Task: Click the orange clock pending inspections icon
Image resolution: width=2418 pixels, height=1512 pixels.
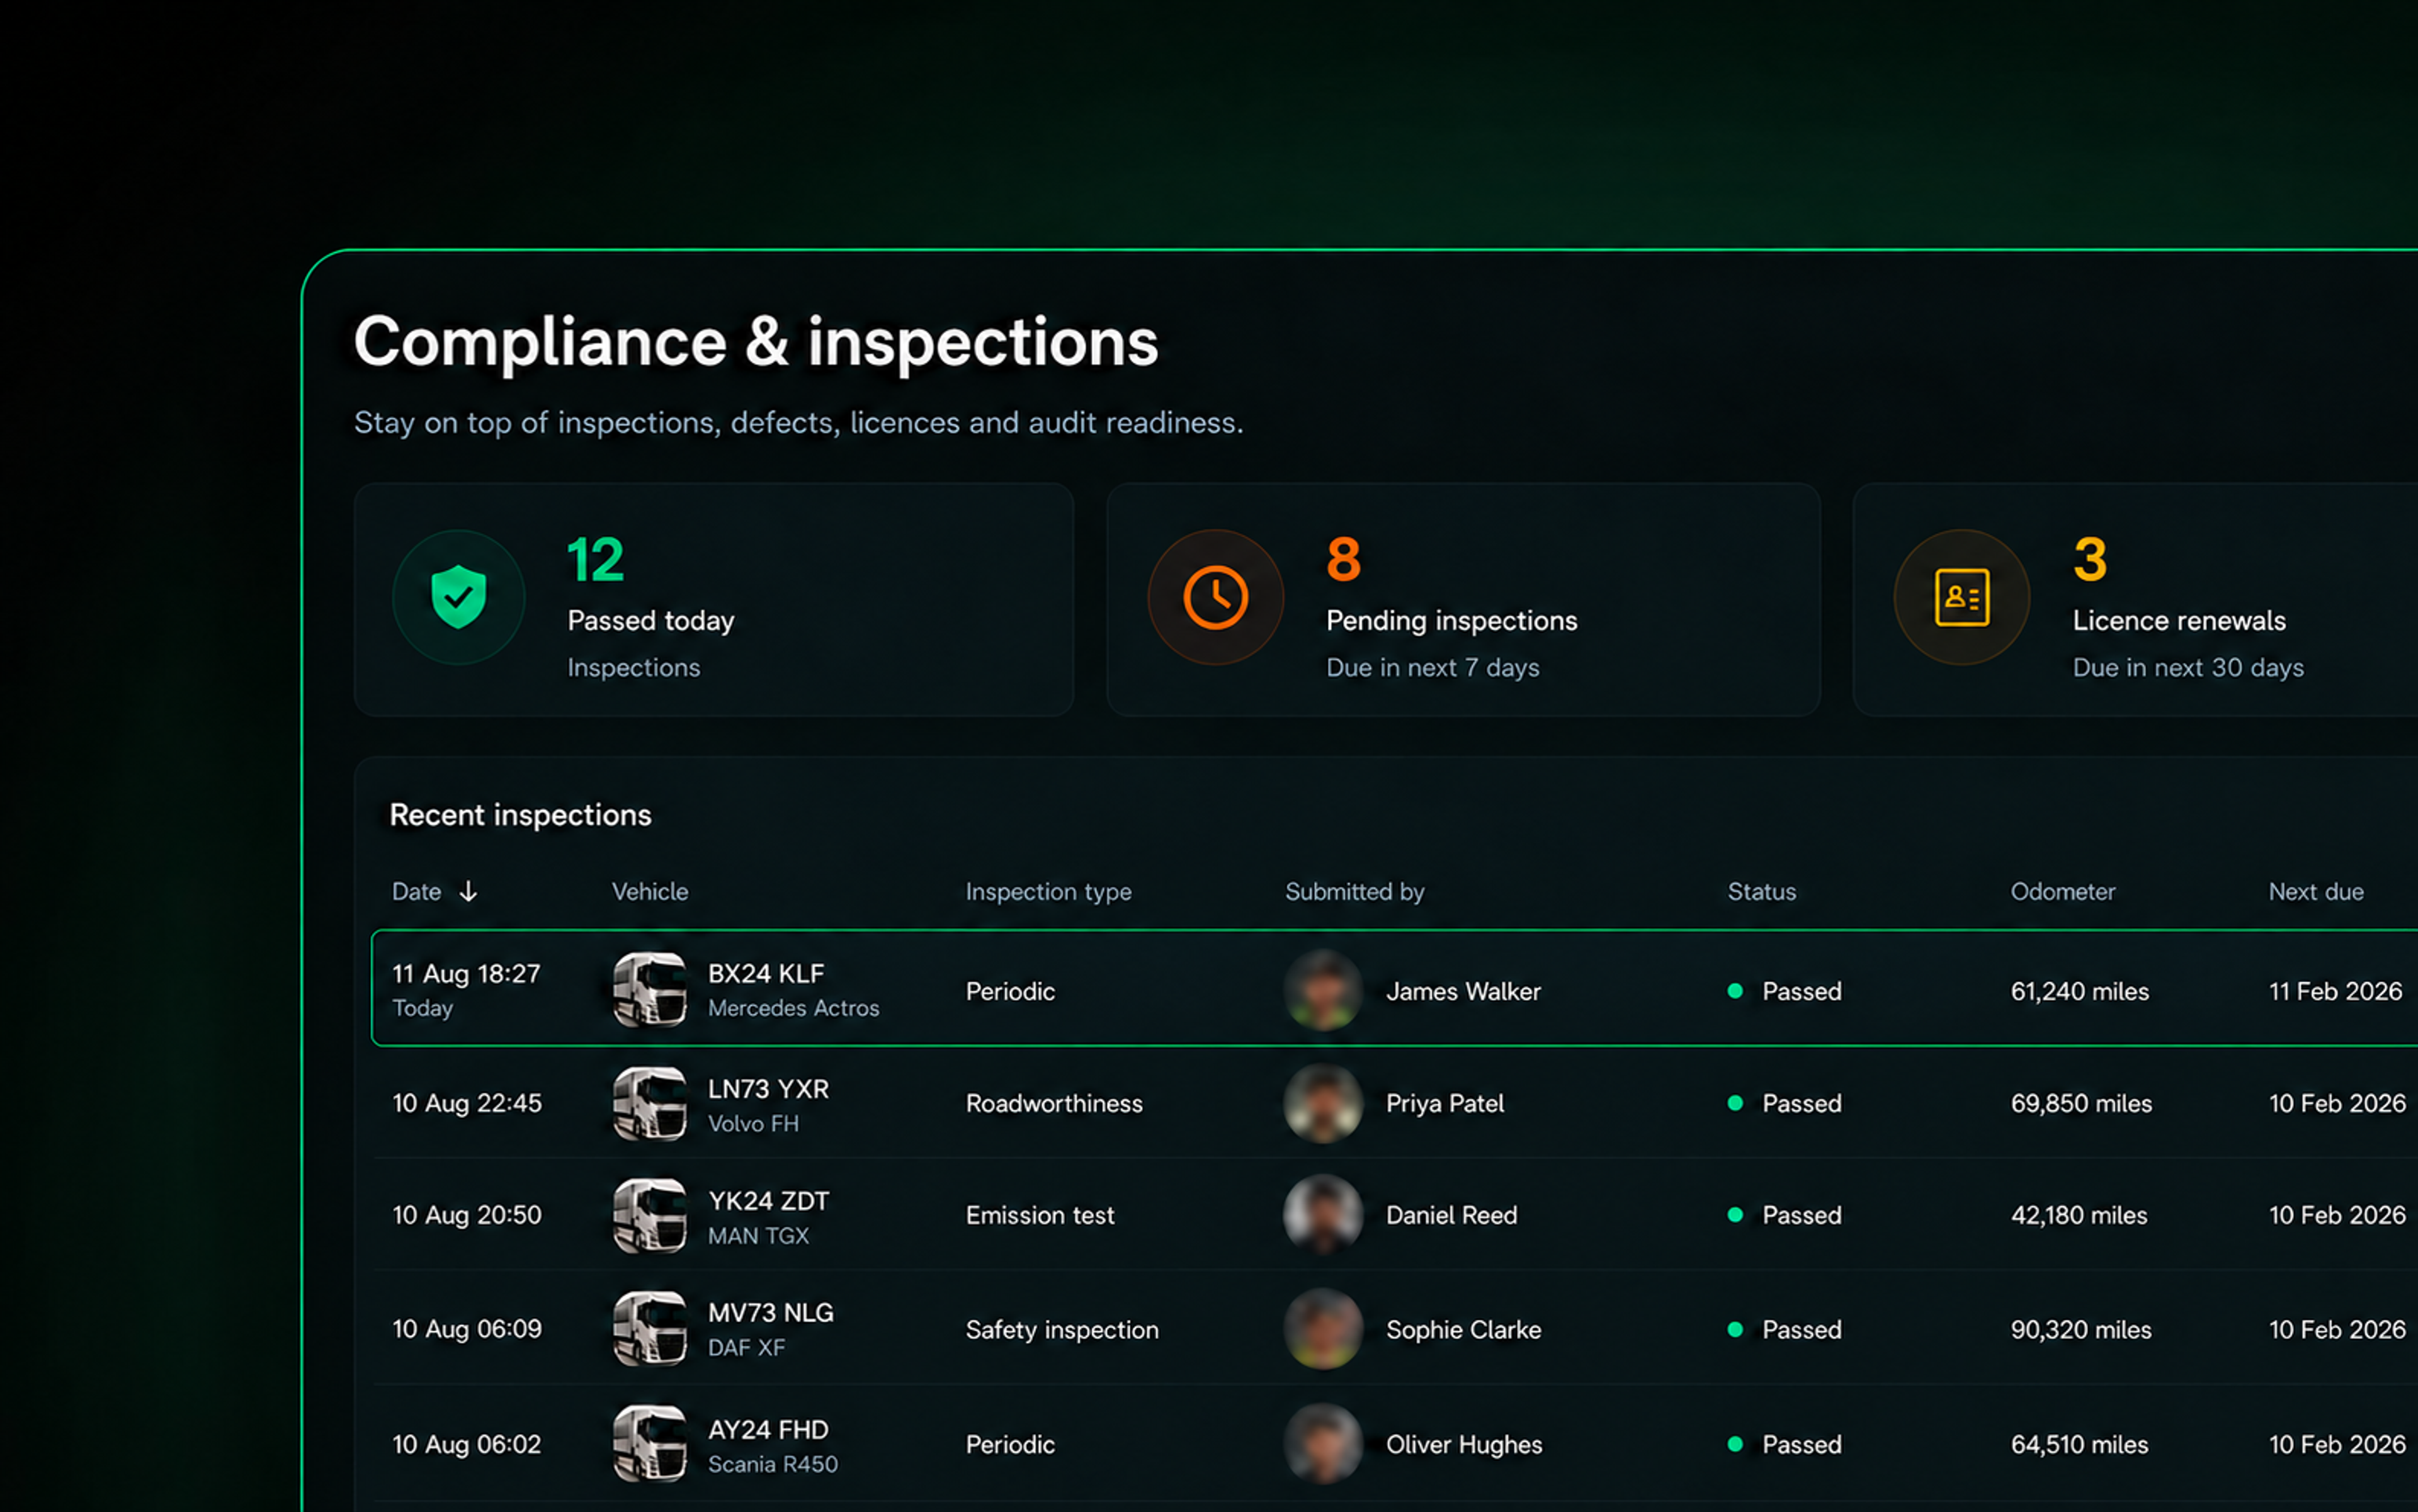Action: point(1215,597)
